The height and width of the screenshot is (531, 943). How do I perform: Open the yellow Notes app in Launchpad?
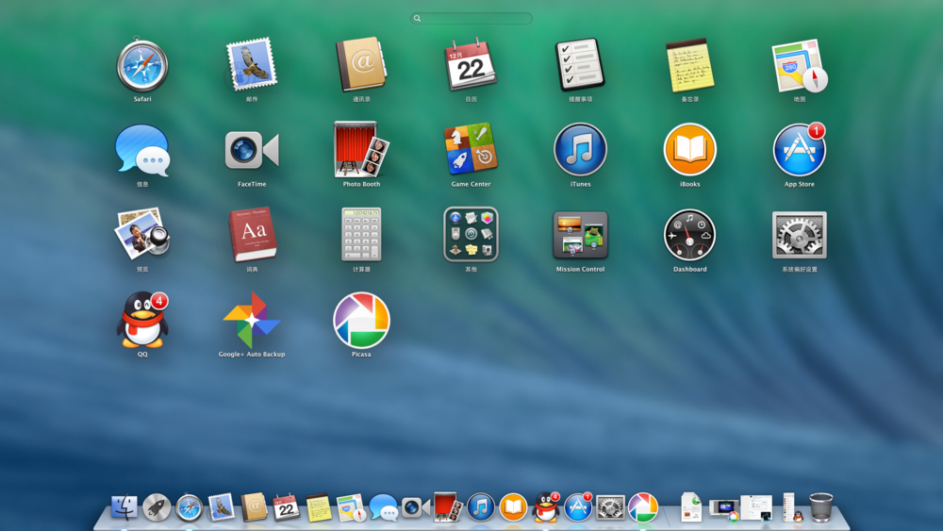click(x=690, y=65)
